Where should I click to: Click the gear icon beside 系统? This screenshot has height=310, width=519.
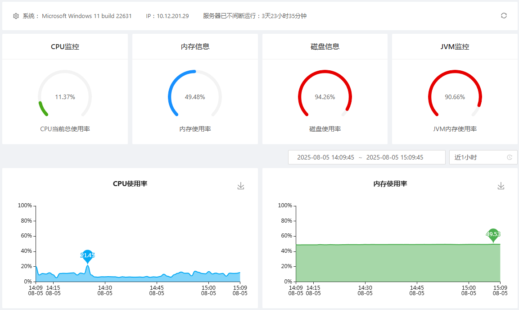[x=16, y=16]
